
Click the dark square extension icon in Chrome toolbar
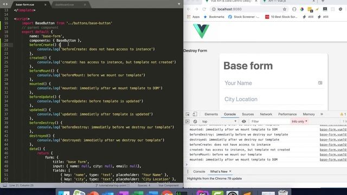pyautogui.click(x=325, y=9)
